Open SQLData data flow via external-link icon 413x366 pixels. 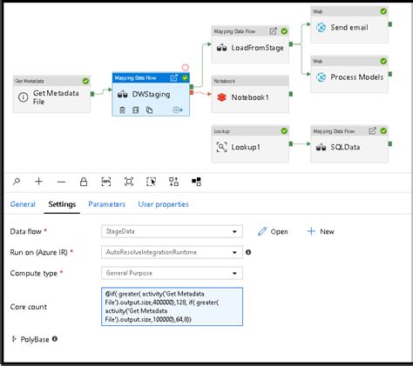(x=372, y=131)
